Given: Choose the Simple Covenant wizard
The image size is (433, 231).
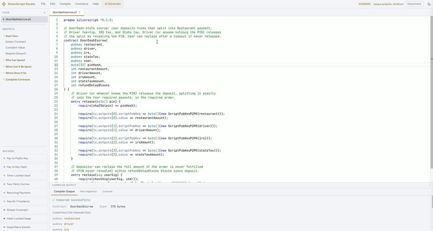Looking at the screenshot, I should click(24, 210).
